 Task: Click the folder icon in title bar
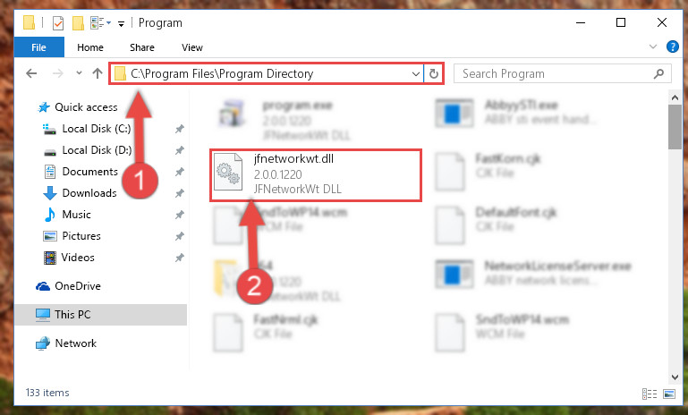click(x=29, y=22)
